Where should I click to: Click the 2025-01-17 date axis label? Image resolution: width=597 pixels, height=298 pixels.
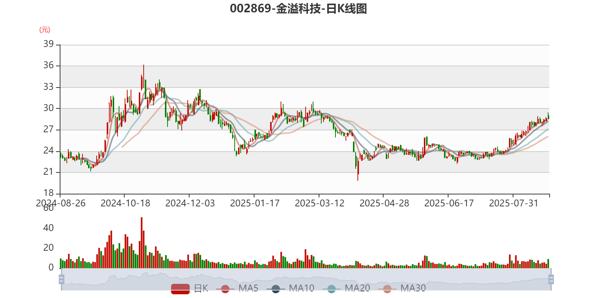point(255,203)
